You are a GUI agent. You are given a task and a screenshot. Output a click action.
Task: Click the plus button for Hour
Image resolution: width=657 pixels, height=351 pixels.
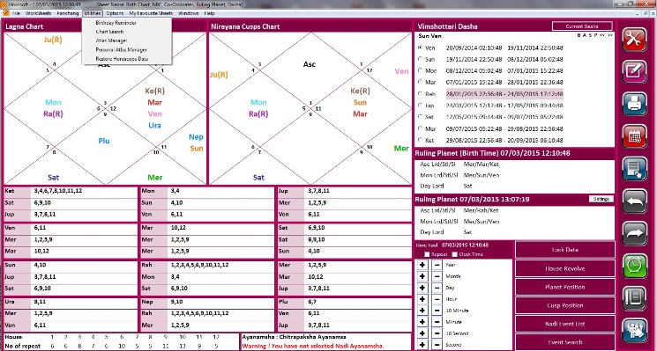tap(422, 299)
